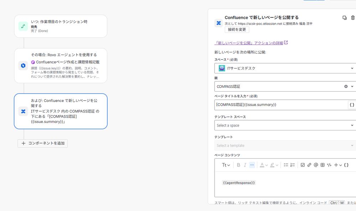
Task: Open smart values picker beside page title
Action: point(352,105)
